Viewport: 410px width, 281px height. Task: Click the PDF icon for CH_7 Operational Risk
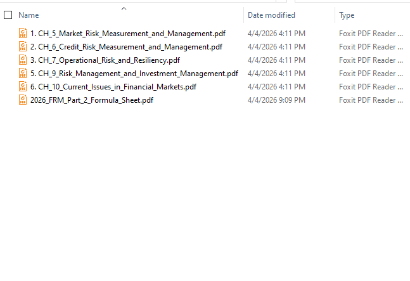[23, 60]
